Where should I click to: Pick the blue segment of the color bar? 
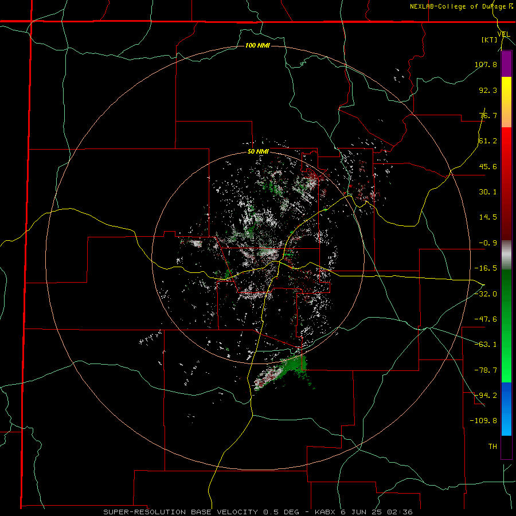tap(506, 409)
